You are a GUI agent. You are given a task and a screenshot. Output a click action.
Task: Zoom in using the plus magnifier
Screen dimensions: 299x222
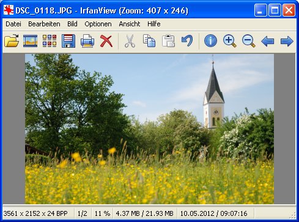(230, 41)
